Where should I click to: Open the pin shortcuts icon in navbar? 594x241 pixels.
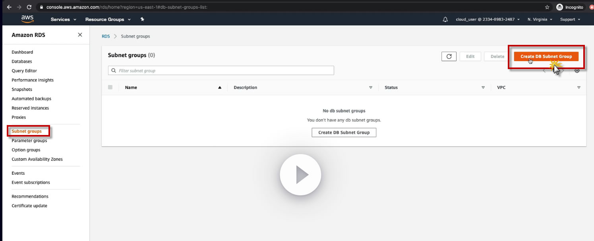click(x=142, y=19)
